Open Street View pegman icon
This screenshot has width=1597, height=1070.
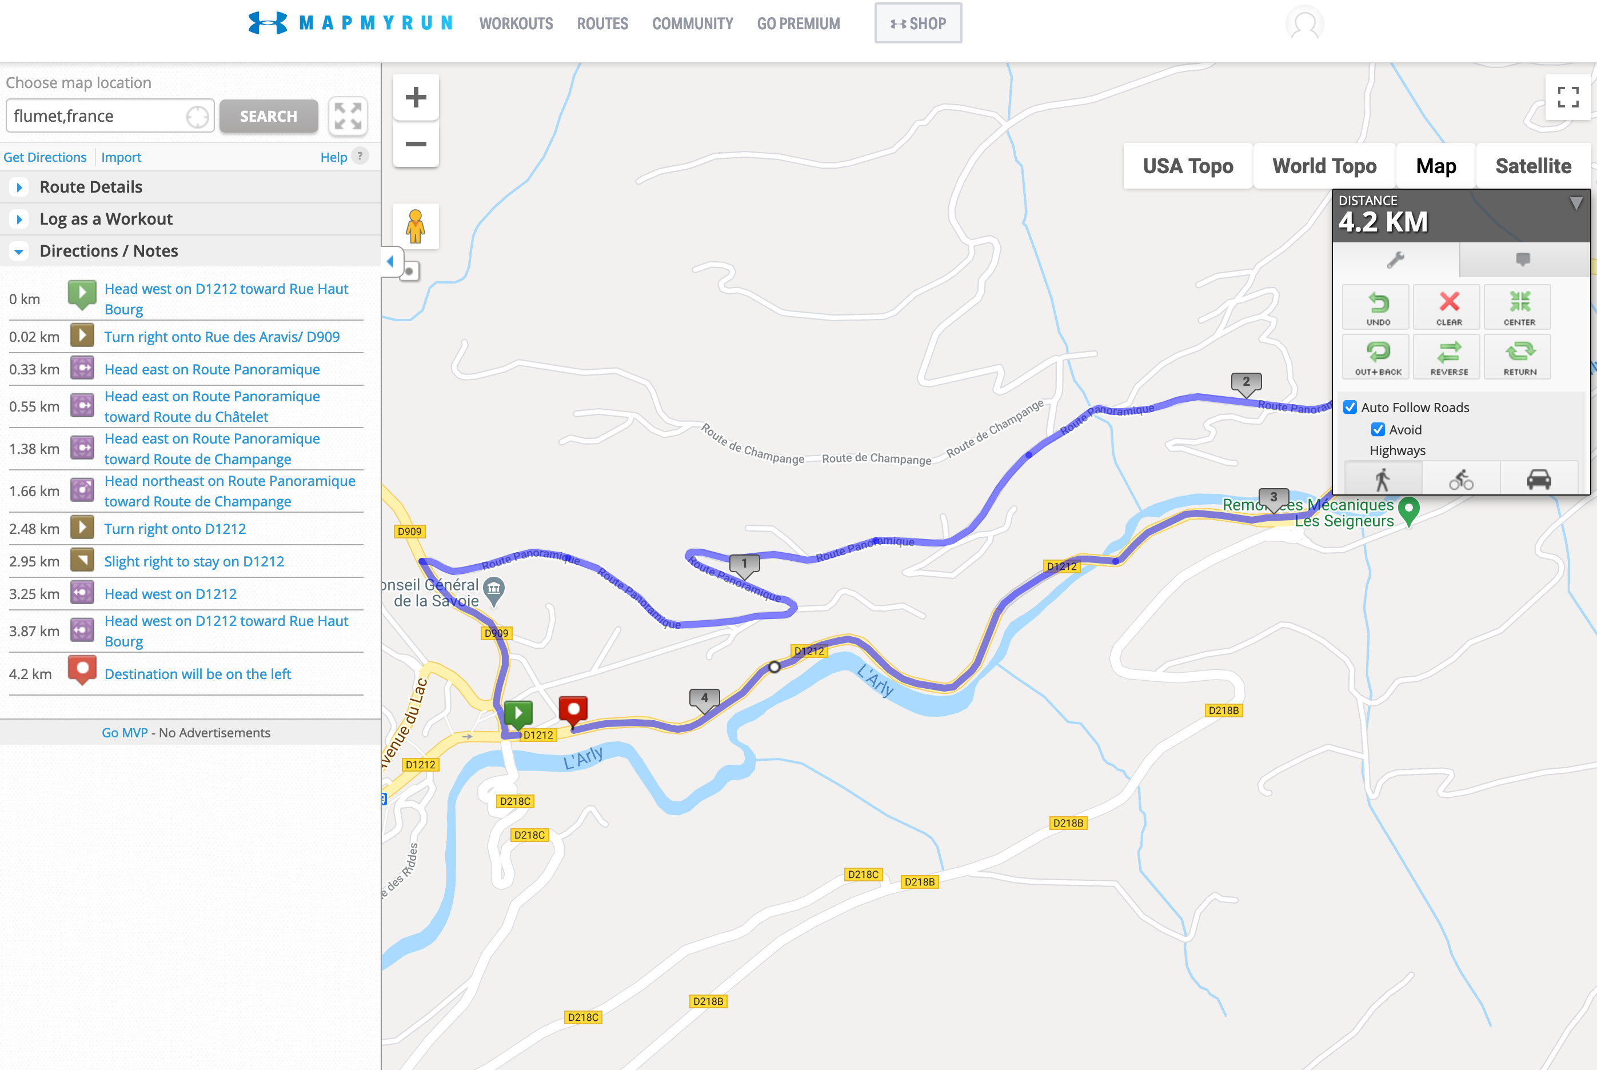[416, 226]
